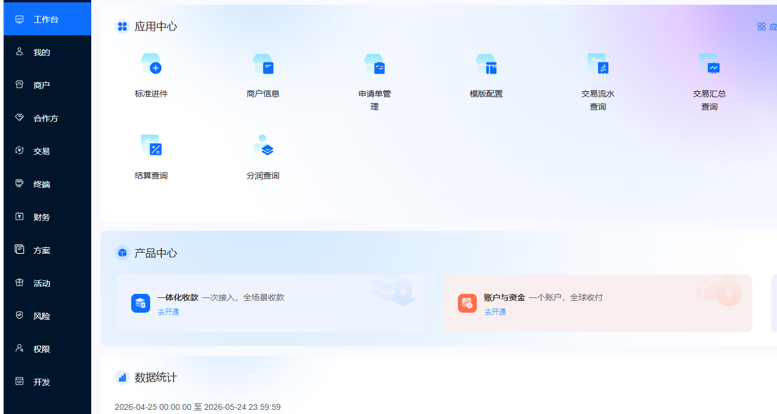The image size is (777, 414).
Task: Click the 方案 document icon
Action: coord(19,249)
